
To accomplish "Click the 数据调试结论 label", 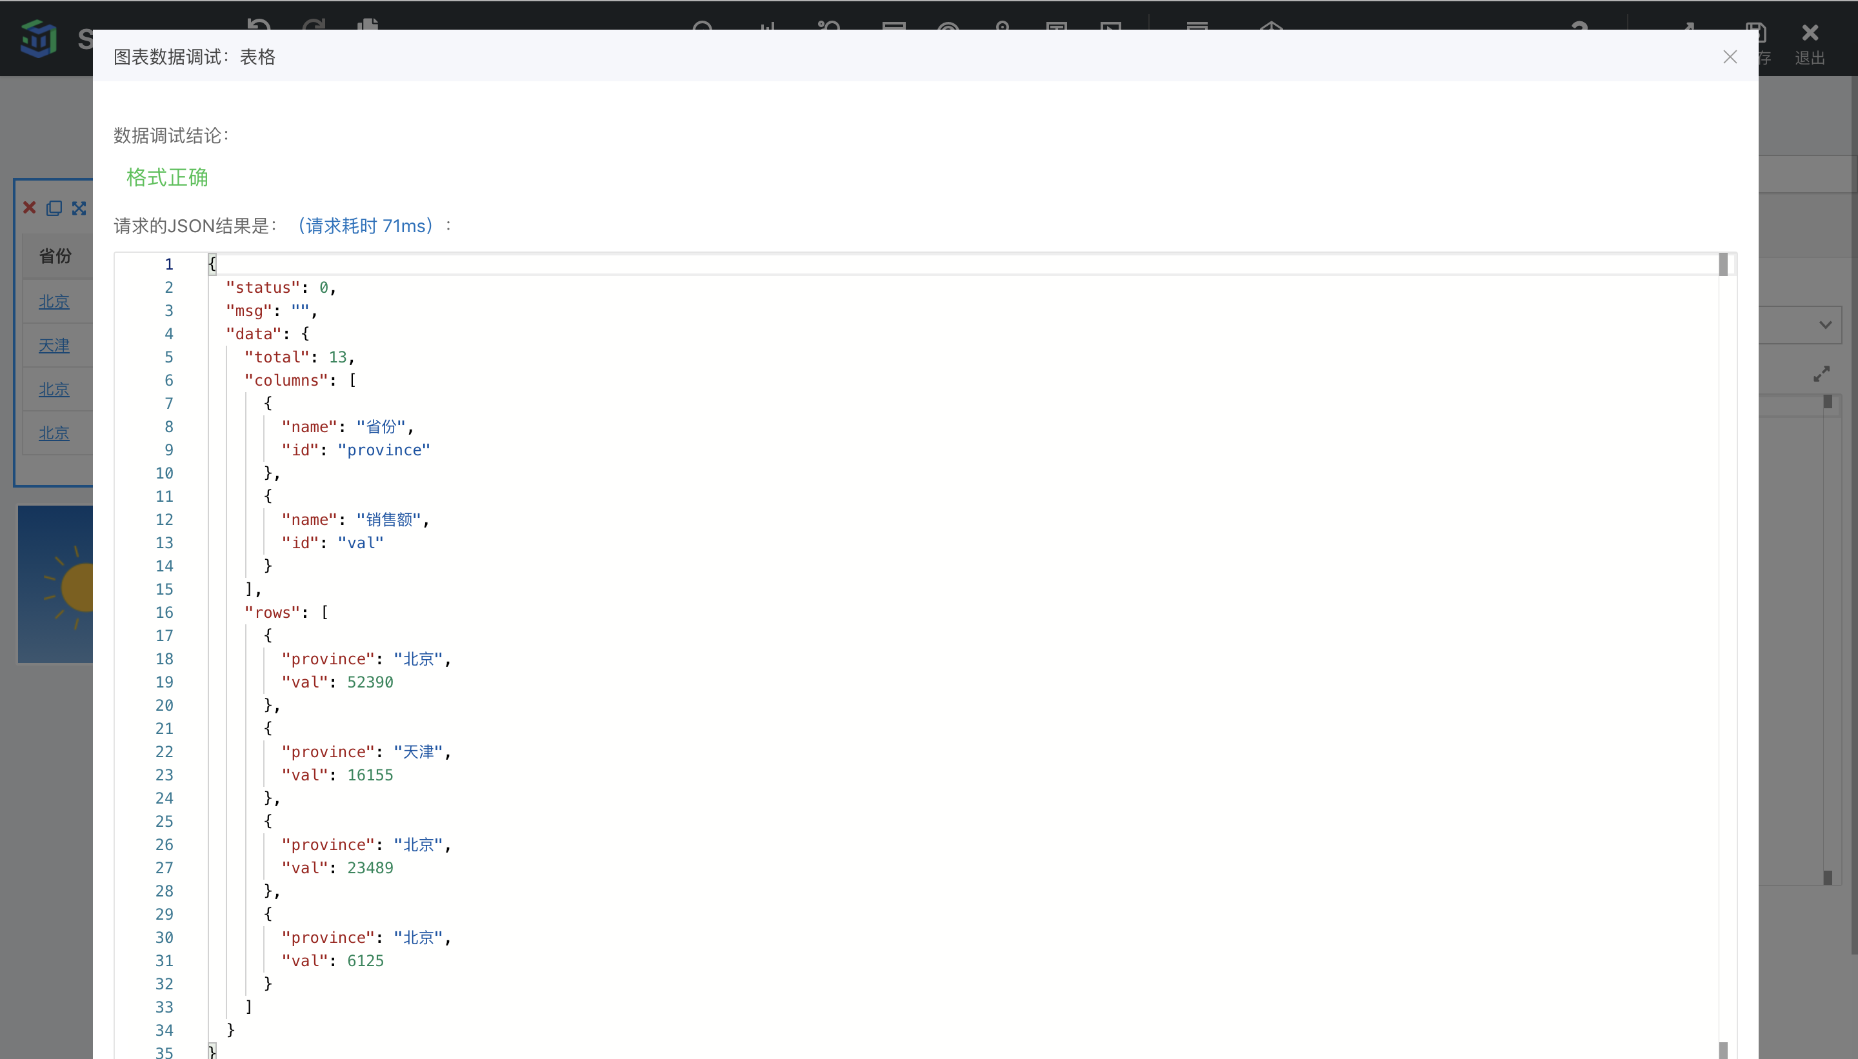I will click(171, 135).
